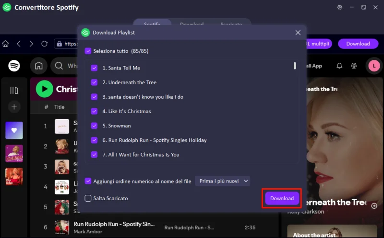Uncheck track 7 All I Want for Christmas
The height and width of the screenshot is (238, 384).
pyautogui.click(x=94, y=154)
